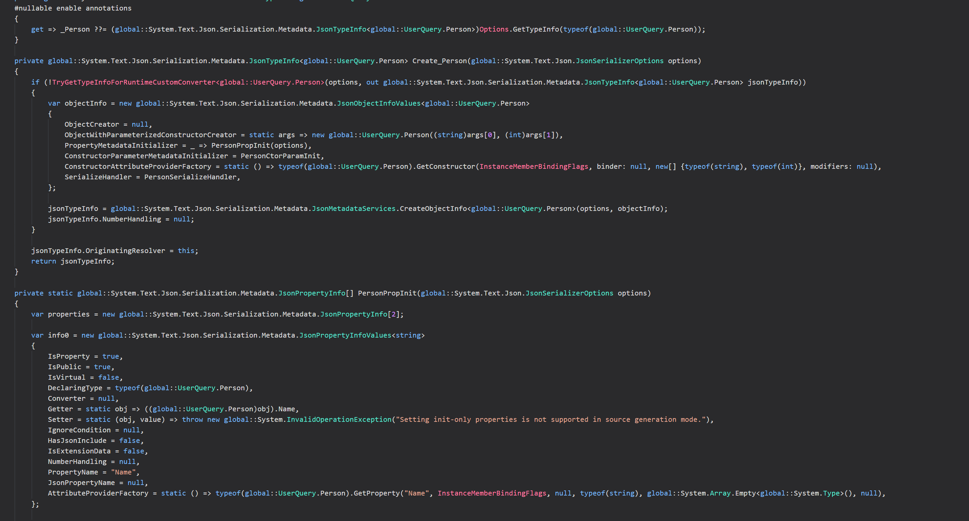Screen dimensions: 969x521
Task: Click the GetConstructor method call
Action: pos(446,166)
